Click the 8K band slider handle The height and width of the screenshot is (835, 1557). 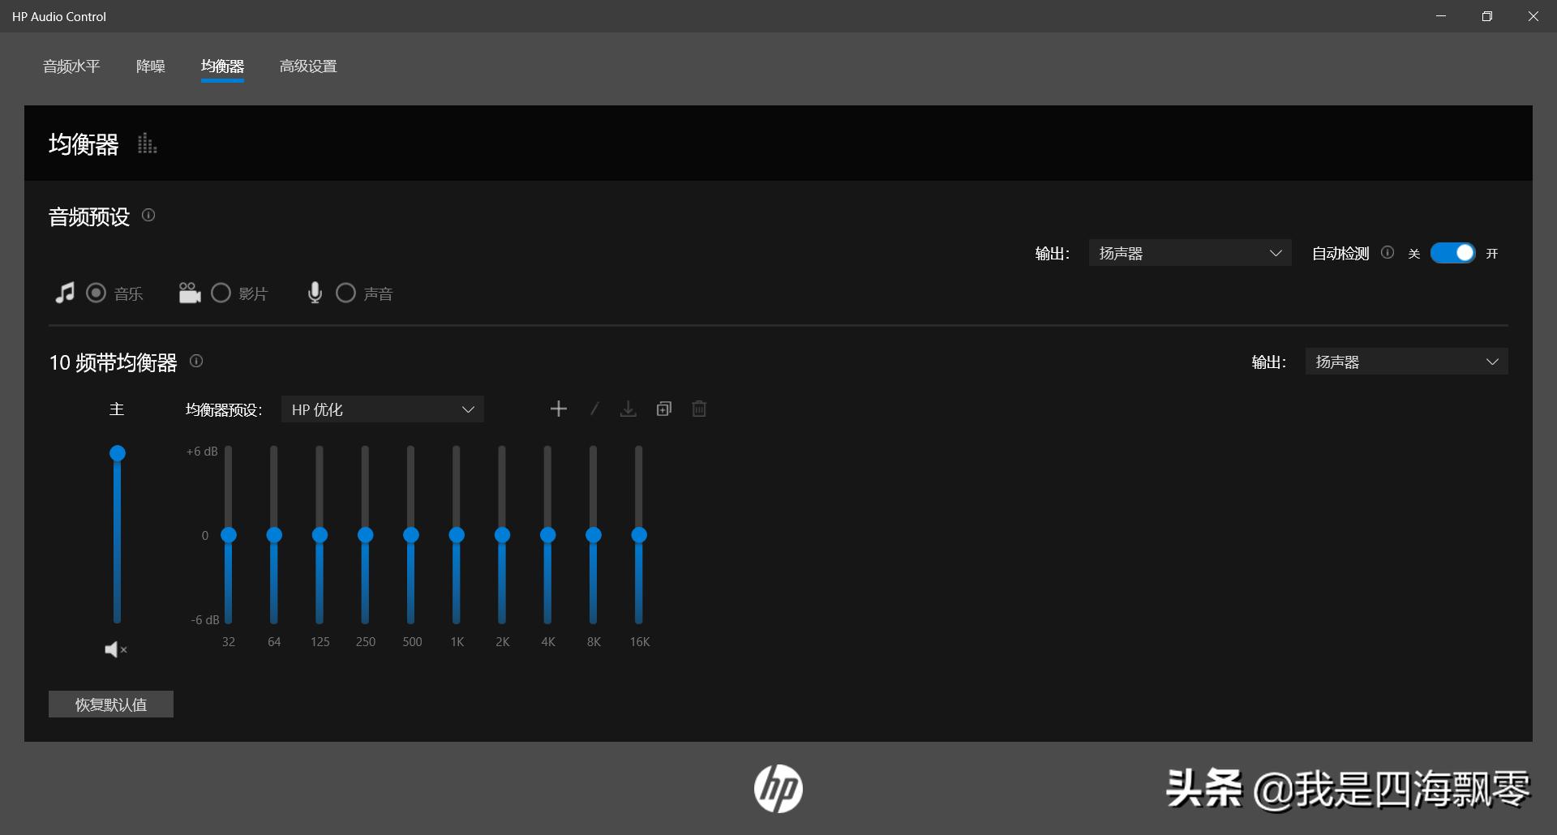pos(594,535)
